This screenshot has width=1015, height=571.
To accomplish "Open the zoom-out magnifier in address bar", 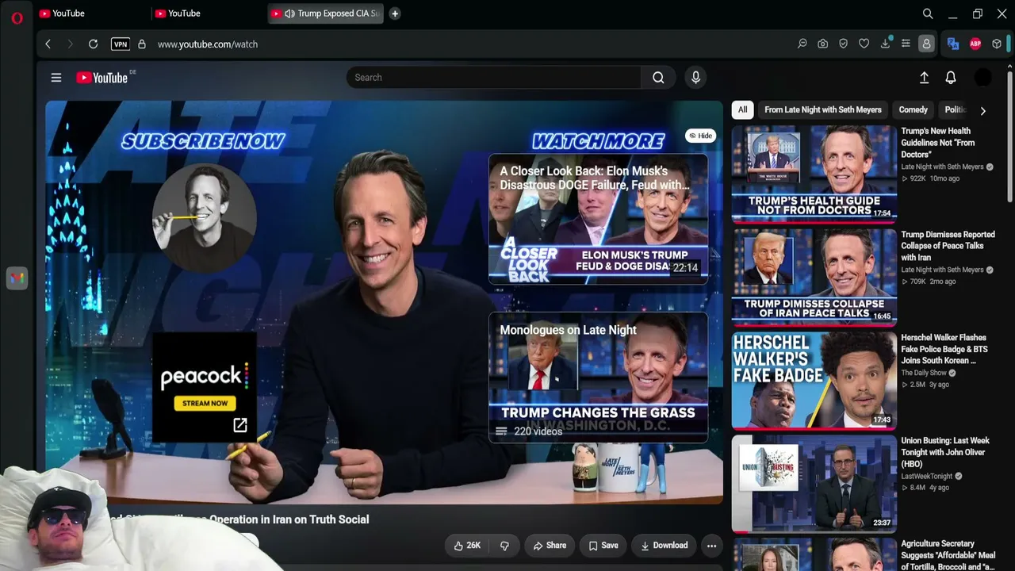I will point(802,44).
